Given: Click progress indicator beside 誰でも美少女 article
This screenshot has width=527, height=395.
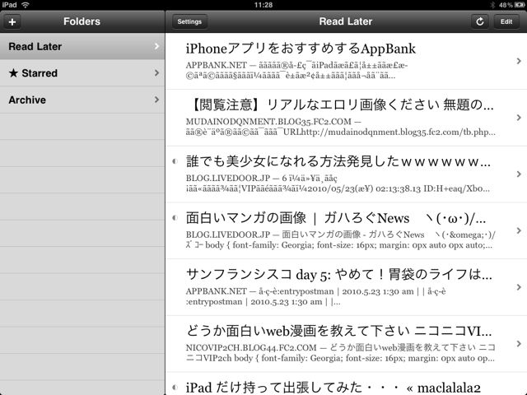Looking at the screenshot, I should [x=175, y=161].
